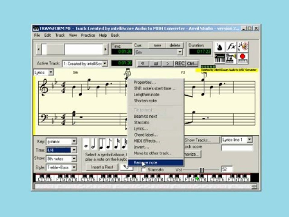The width and height of the screenshot is (289, 217).
Task: Click the Cue new button
Action: [x=157, y=46]
